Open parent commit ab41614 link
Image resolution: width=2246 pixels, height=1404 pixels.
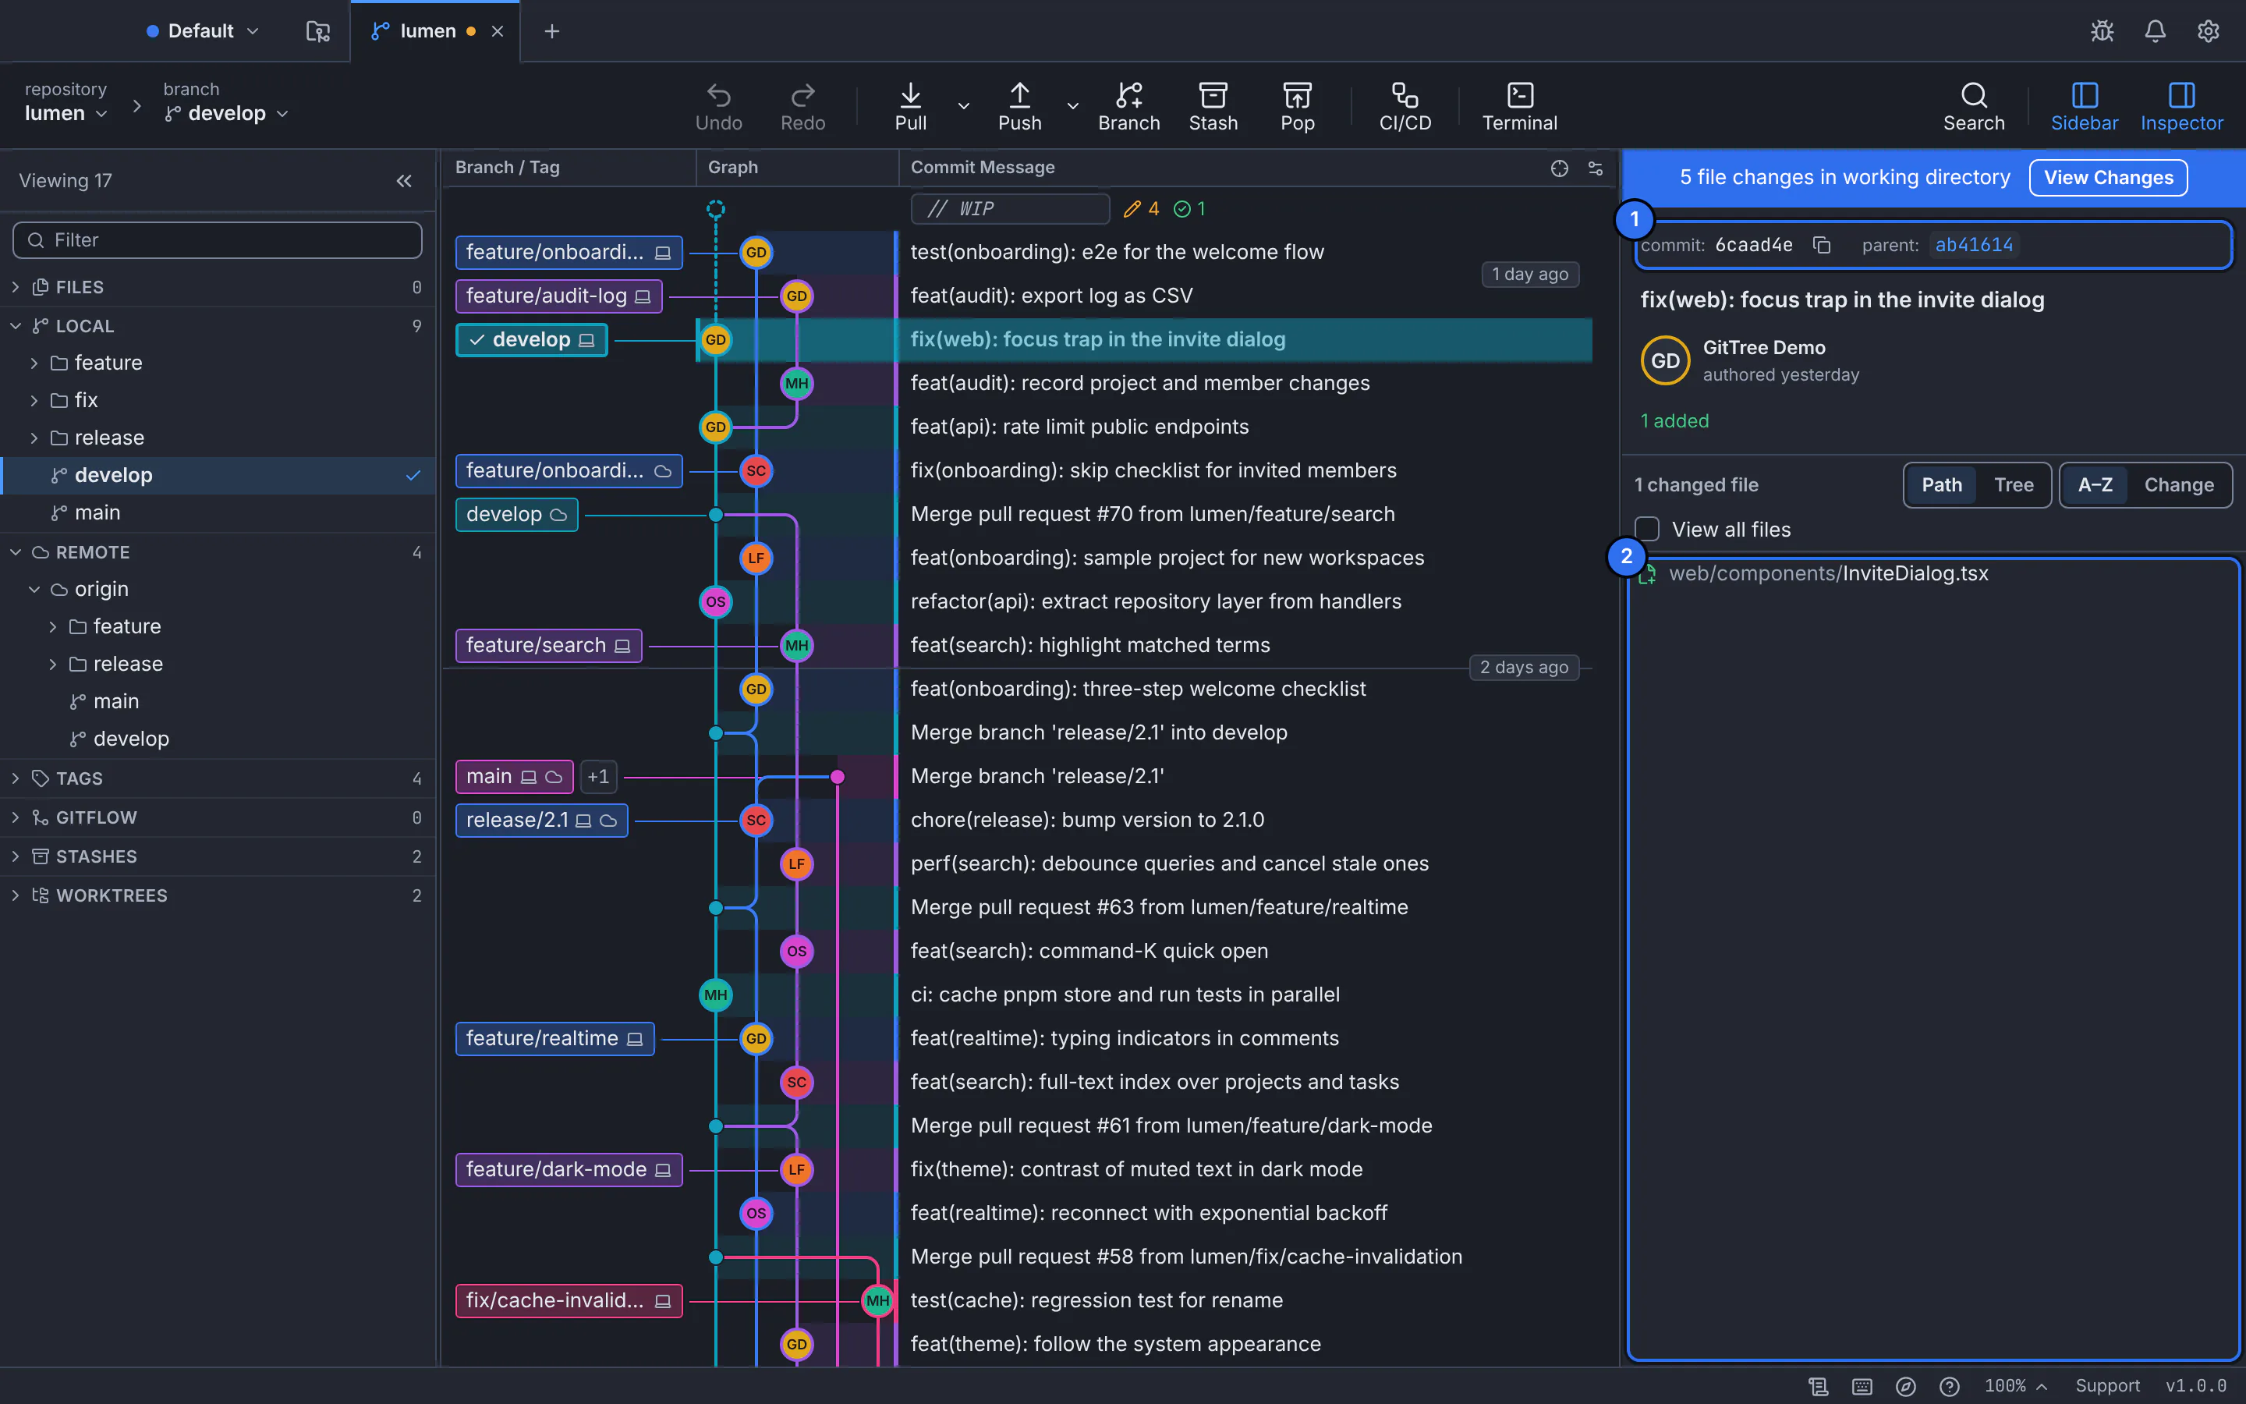(x=1973, y=245)
